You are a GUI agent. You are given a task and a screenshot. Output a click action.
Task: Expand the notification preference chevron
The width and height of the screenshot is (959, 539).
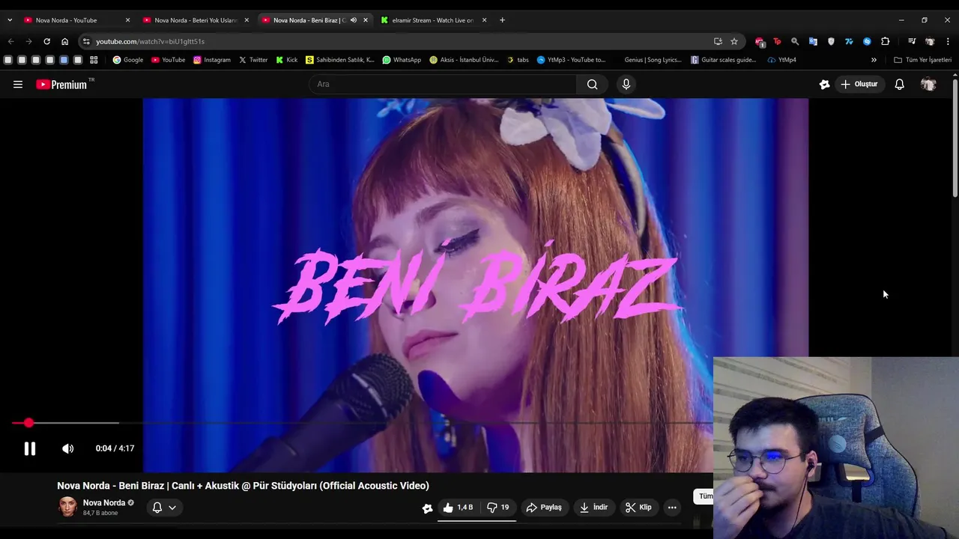click(172, 508)
